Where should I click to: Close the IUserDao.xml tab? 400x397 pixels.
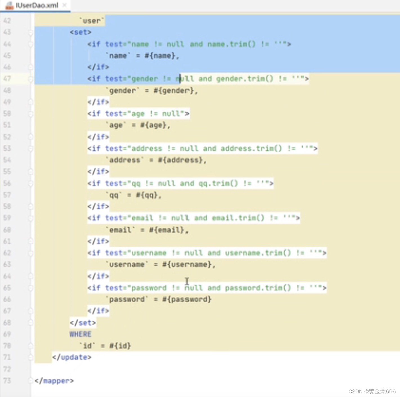pyautogui.click(x=64, y=5)
